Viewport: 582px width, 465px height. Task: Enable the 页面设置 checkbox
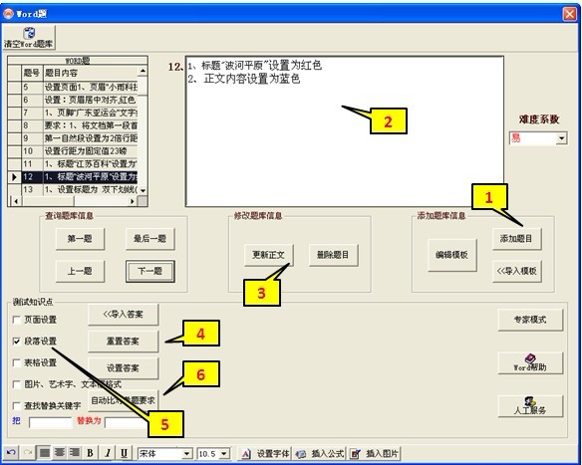pos(16,320)
